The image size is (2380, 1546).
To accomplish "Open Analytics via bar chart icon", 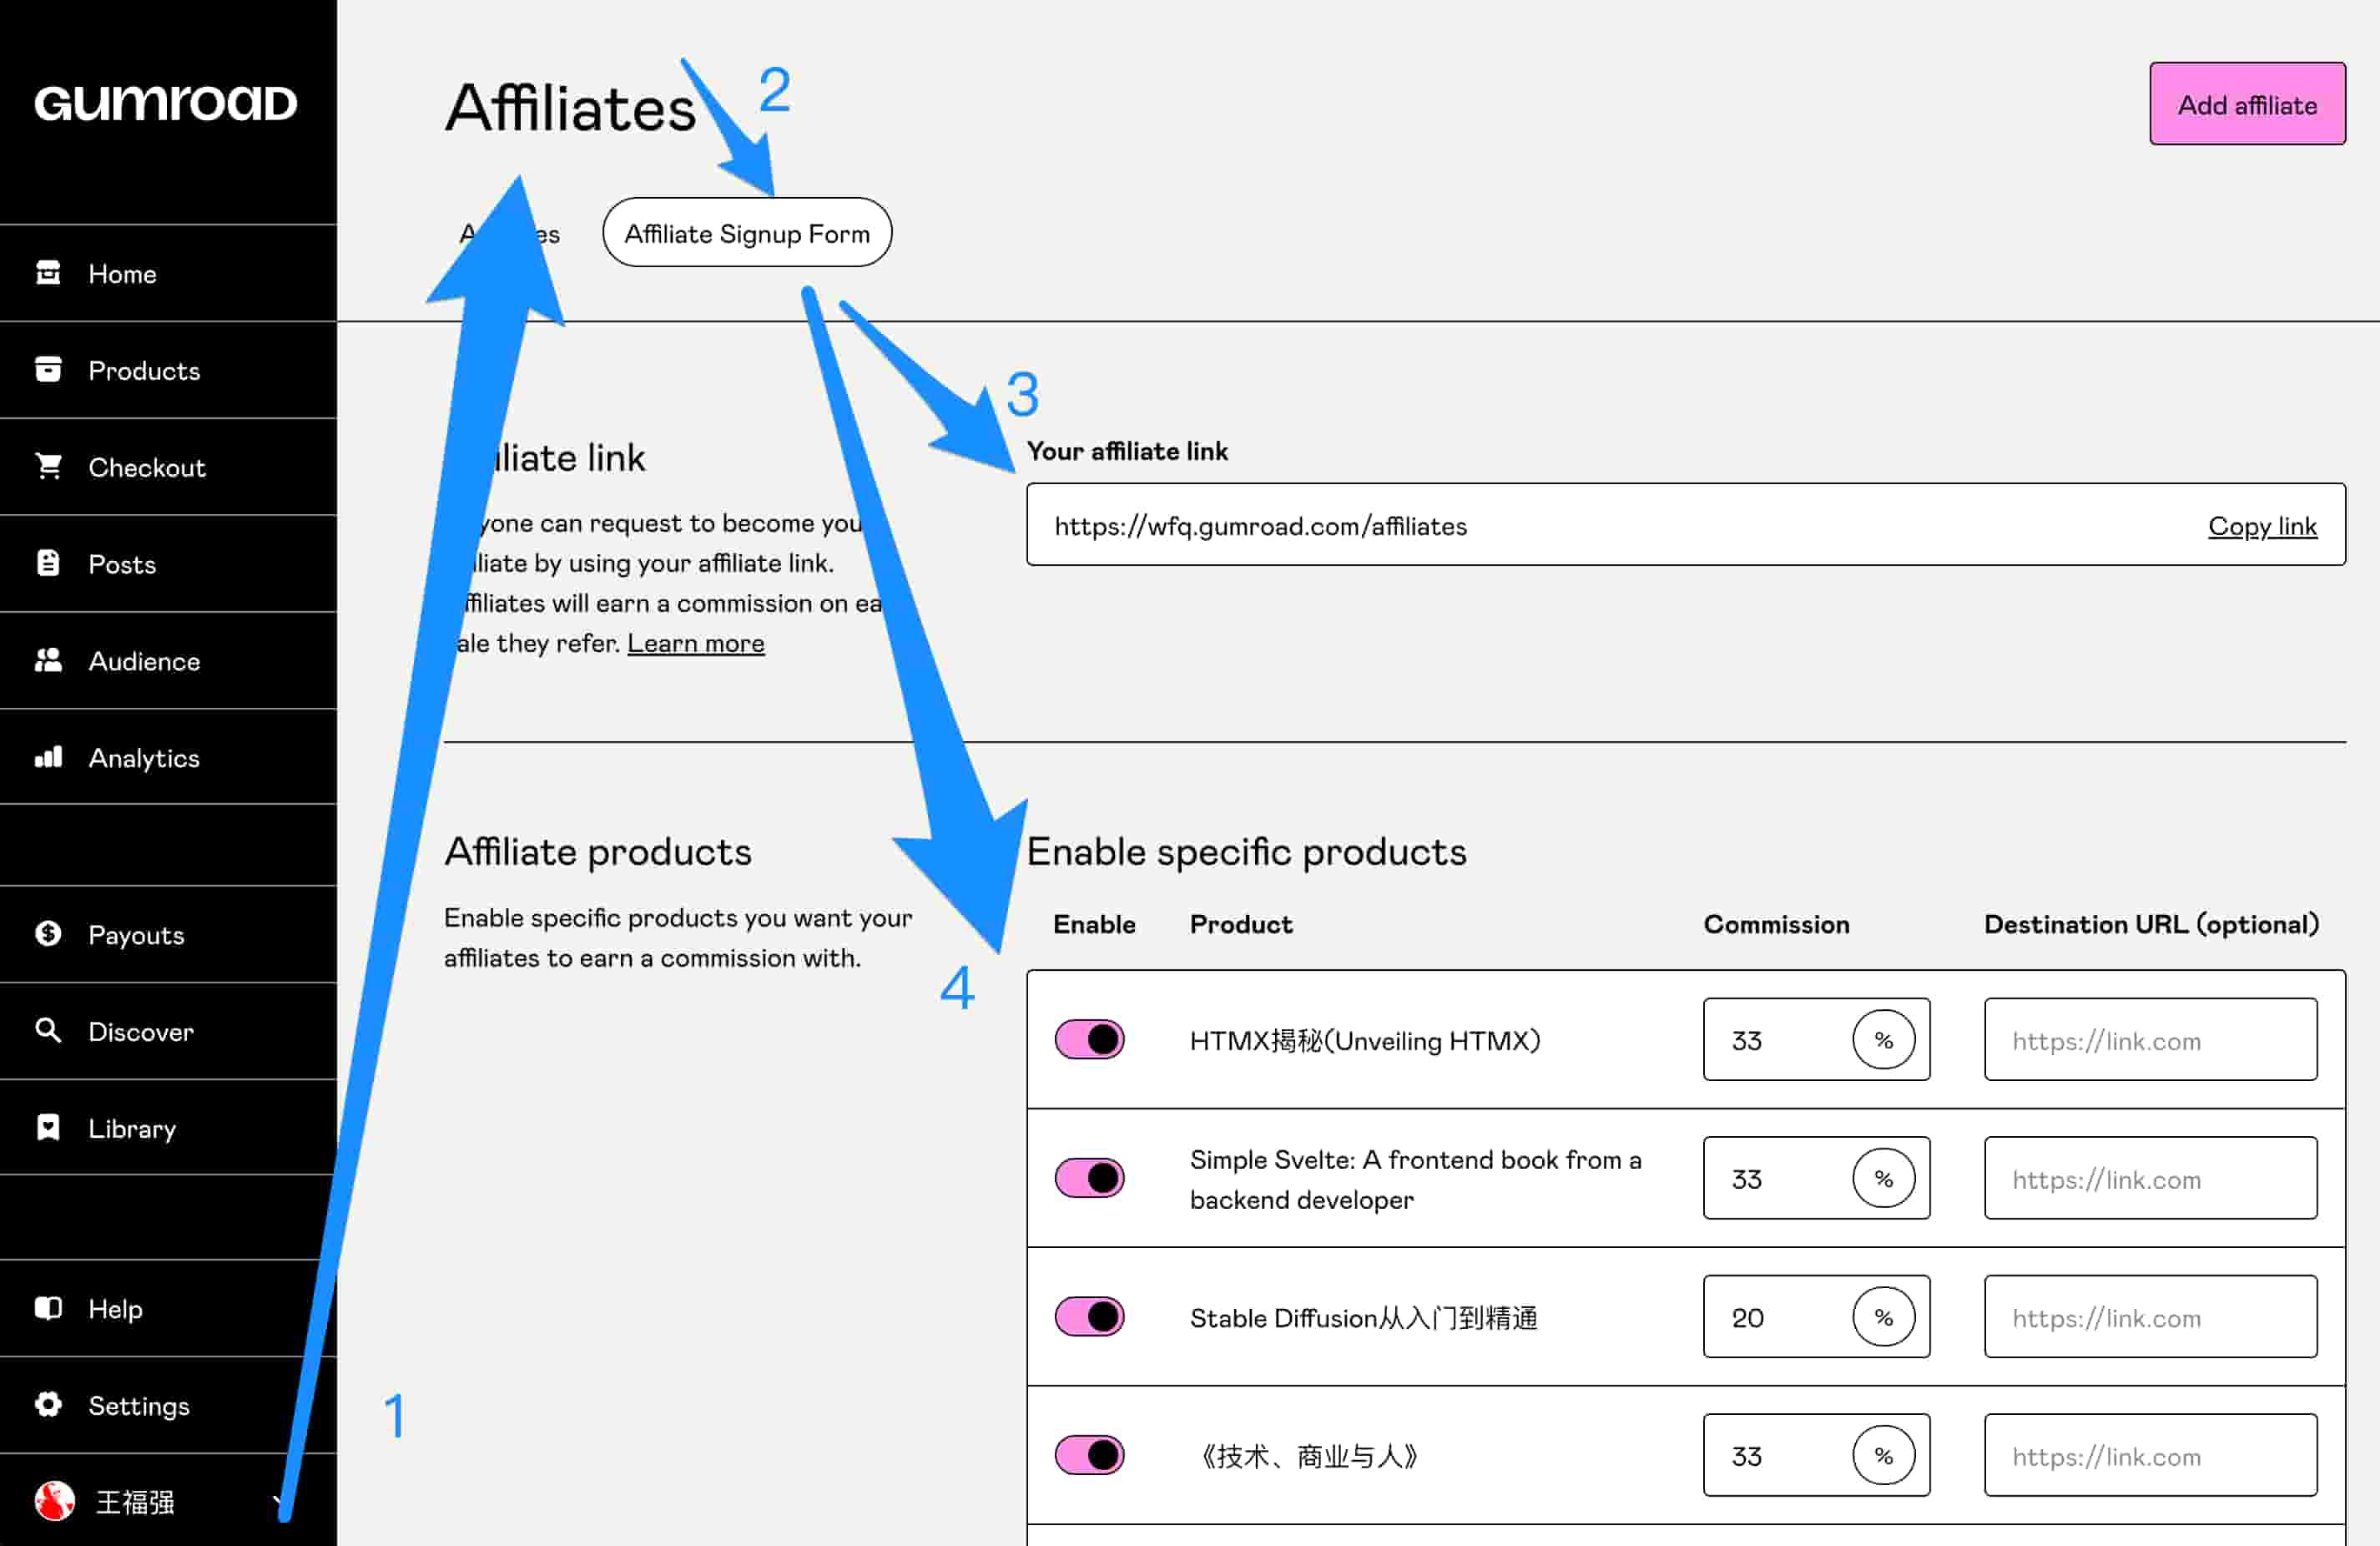I will [48, 756].
